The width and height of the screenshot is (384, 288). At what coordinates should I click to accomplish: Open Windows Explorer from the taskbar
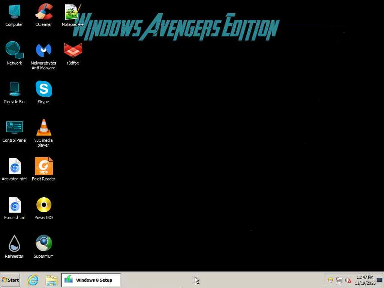(x=51, y=280)
